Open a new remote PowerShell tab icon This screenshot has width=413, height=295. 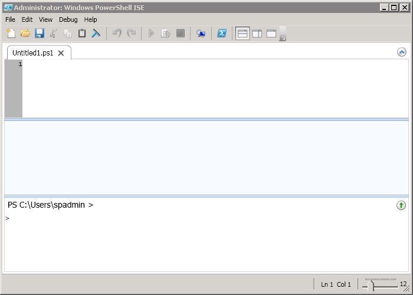[x=201, y=33]
